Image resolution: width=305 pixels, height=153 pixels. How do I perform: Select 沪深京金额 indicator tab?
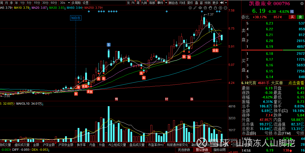point(66,145)
